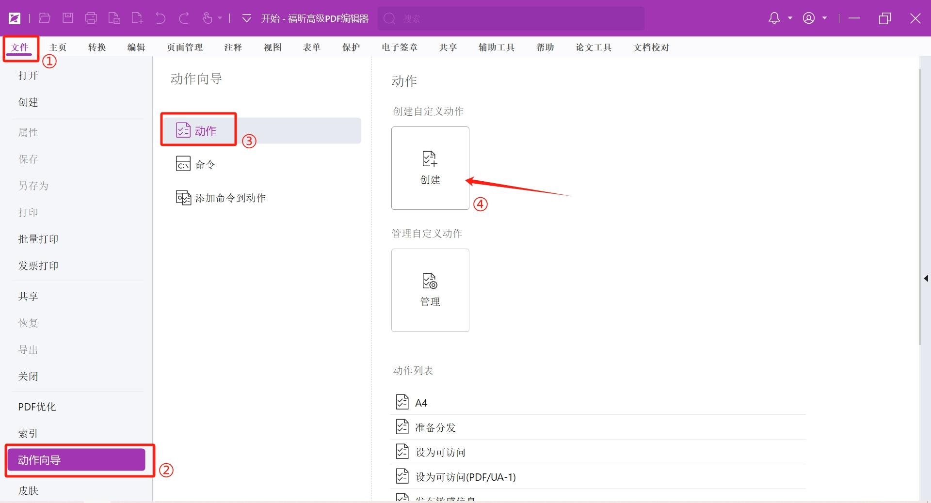Select 皮肤 in the sidebar
This screenshot has height=503, width=931.
coord(28,490)
